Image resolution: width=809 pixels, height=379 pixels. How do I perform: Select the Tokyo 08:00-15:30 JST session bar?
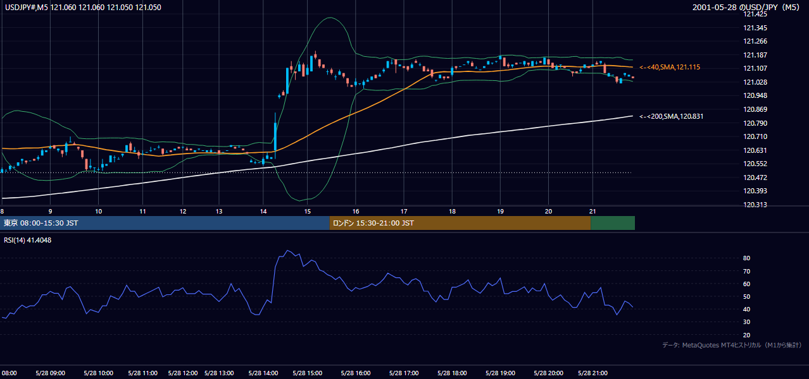point(165,223)
